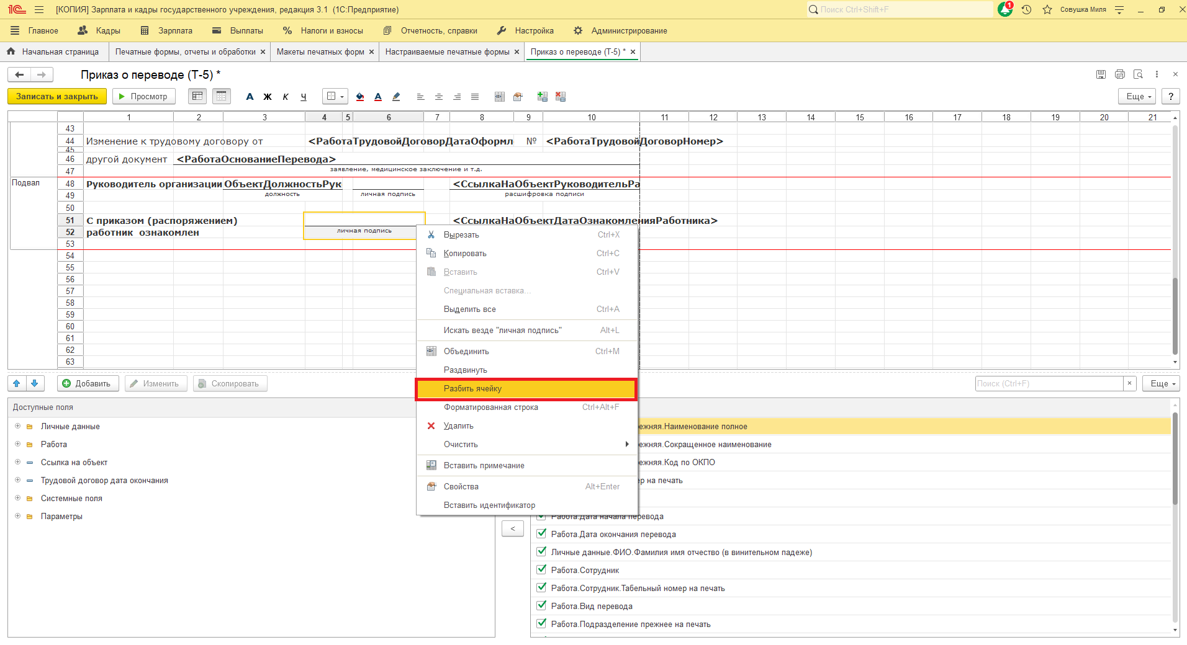Open the notifications bell
This screenshot has width=1187, height=645.
(x=1005, y=9)
